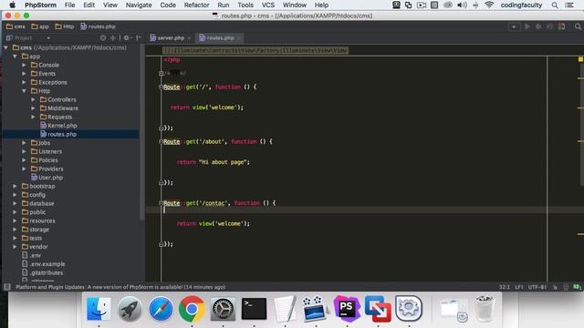584x328 pixels.
Task: Fold the '/about' route block in gutter
Action: pos(161,142)
